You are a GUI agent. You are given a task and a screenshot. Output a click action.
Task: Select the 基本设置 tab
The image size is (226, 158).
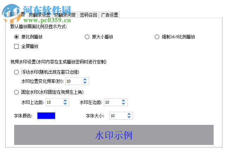coord(16,14)
